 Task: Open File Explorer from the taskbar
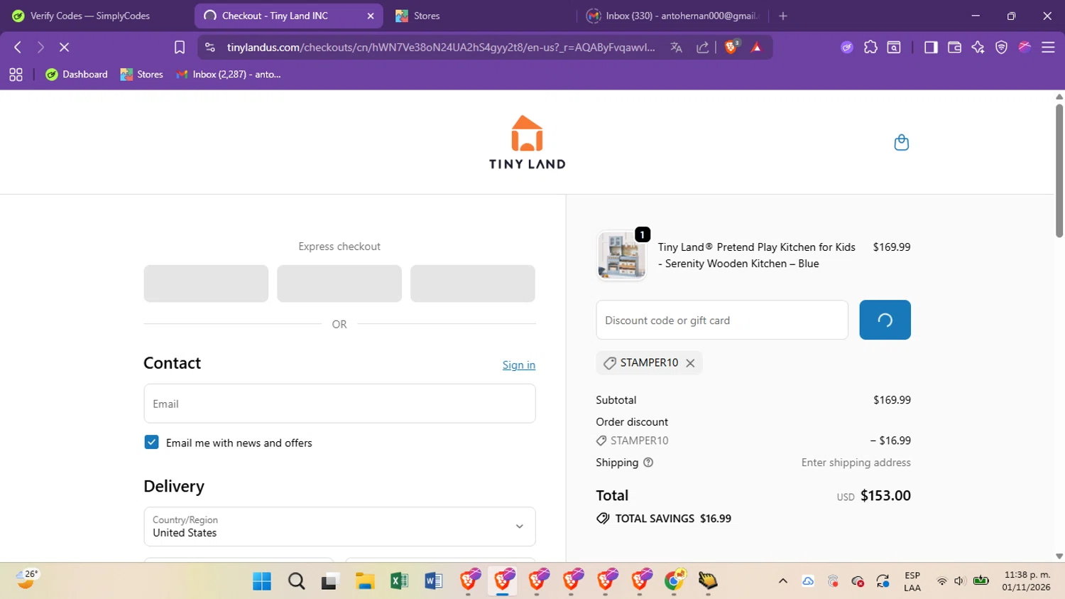(365, 581)
